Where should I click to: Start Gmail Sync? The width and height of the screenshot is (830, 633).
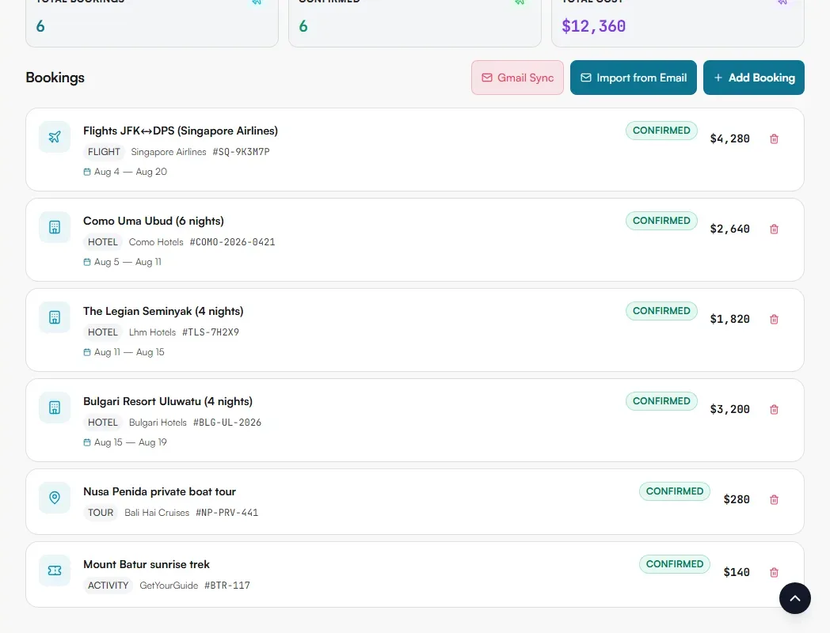[x=517, y=78]
